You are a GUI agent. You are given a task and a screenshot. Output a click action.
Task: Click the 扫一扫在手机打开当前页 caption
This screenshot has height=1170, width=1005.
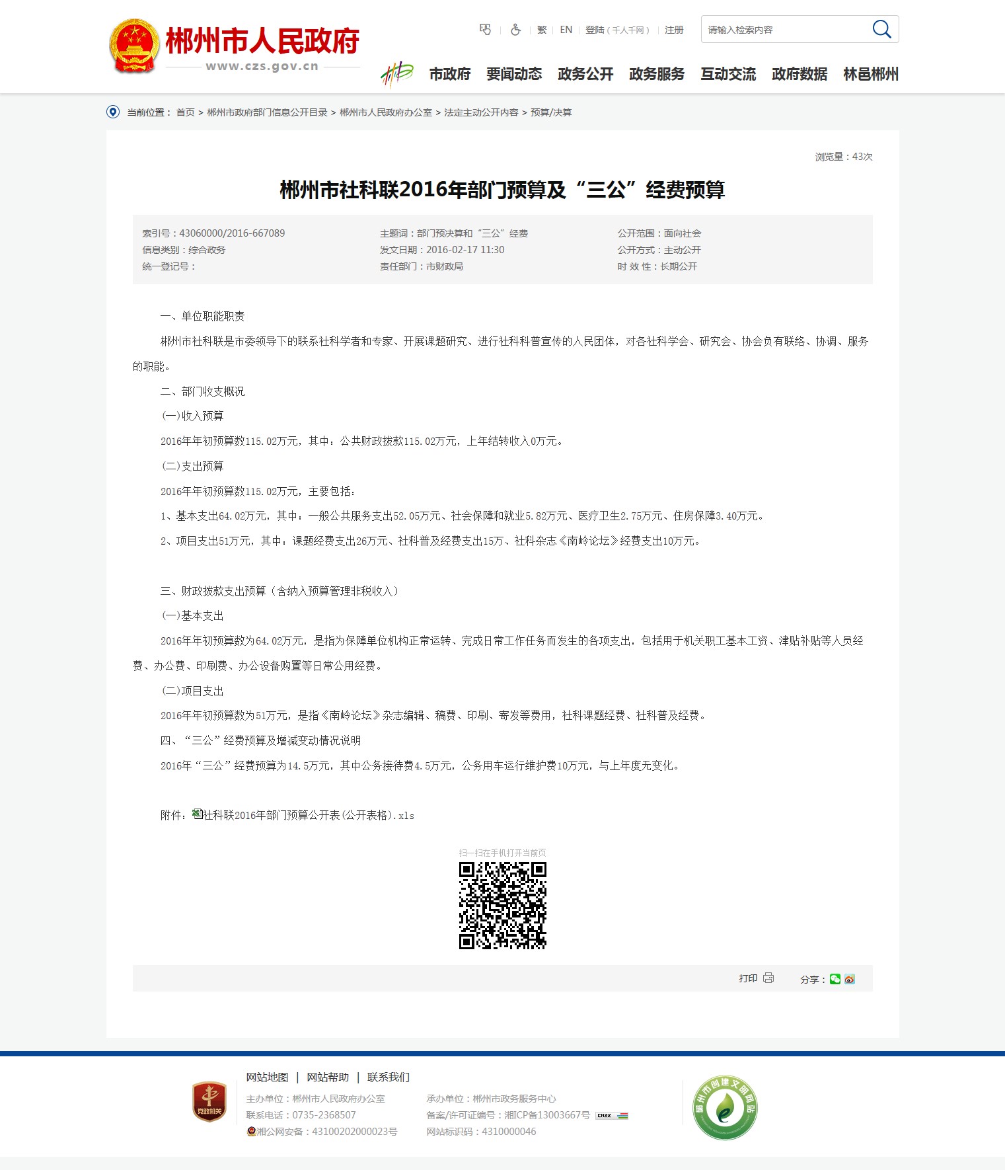click(503, 853)
